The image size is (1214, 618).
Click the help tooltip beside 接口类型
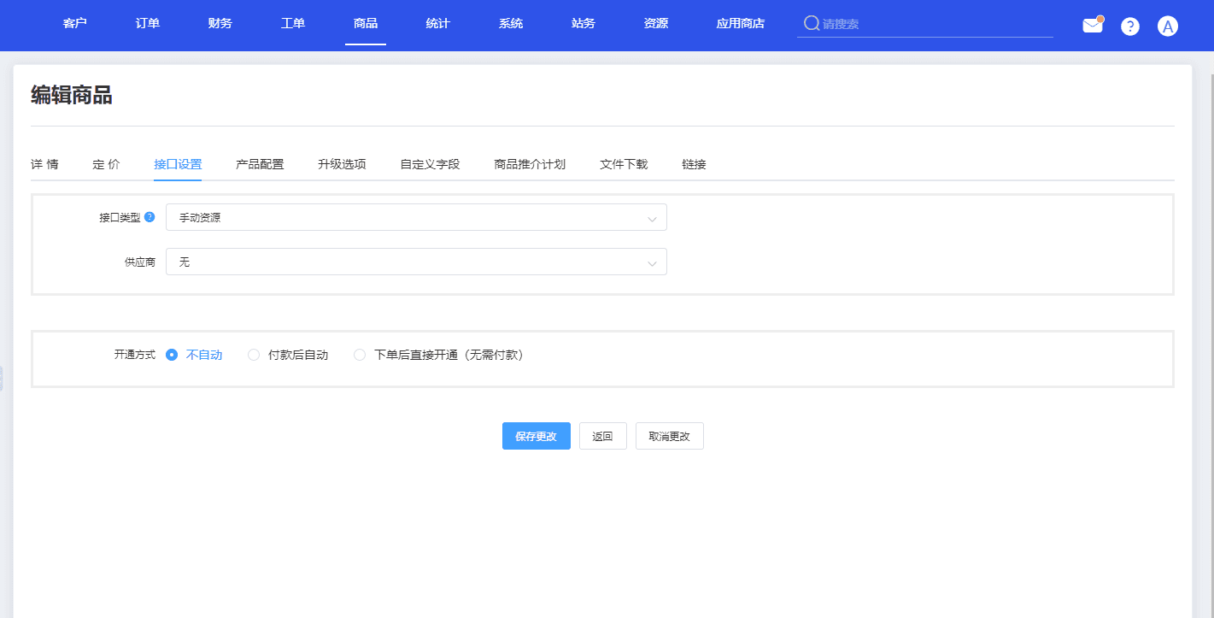click(x=150, y=217)
